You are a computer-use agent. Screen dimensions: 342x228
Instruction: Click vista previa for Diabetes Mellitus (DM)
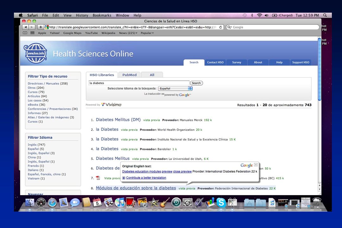(x=151, y=120)
